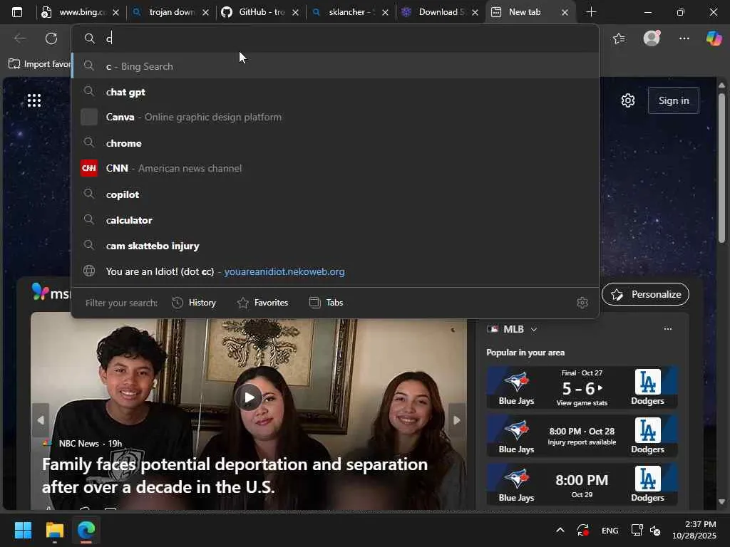Select the 'copilot' suggestion
This screenshot has height=547, width=730.
click(335, 194)
